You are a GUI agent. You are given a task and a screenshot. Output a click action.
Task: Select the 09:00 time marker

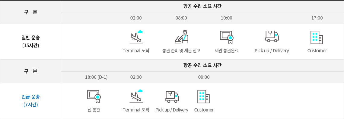point(204,77)
